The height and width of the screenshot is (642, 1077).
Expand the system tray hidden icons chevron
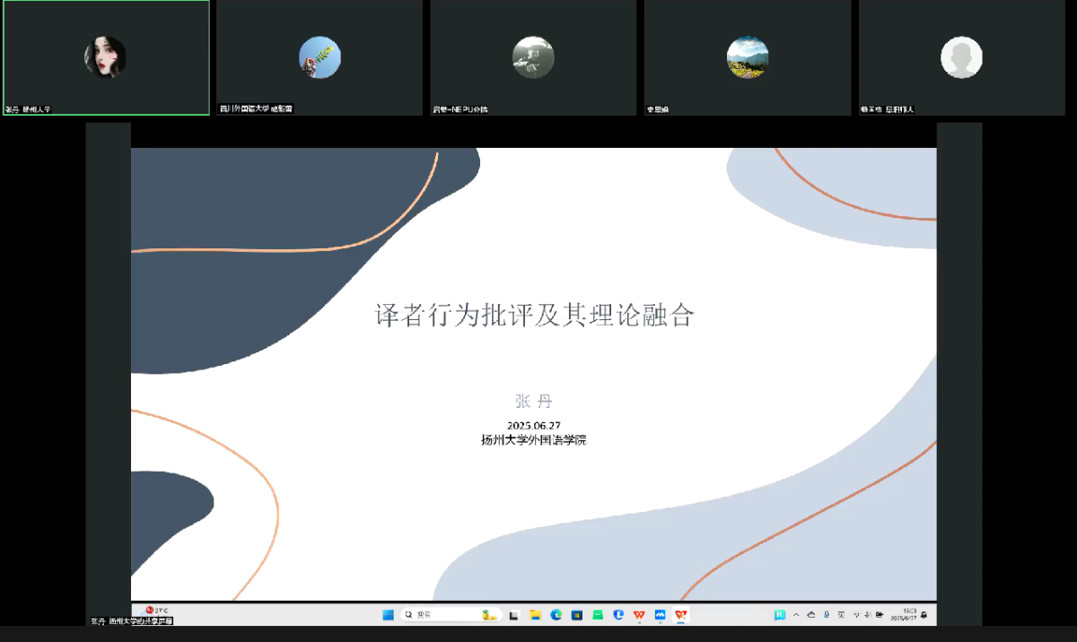point(795,615)
